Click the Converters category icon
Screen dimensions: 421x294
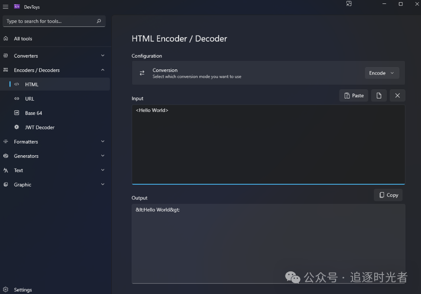[6, 56]
